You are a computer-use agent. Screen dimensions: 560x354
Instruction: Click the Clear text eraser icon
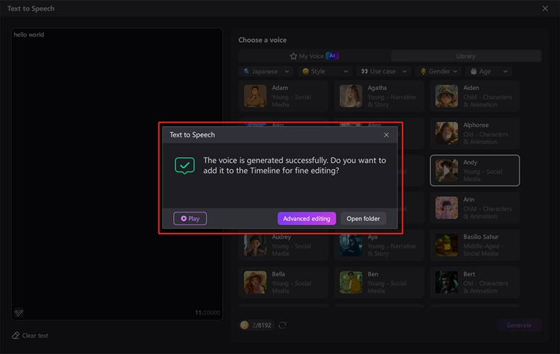pyautogui.click(x=16, y=336)
